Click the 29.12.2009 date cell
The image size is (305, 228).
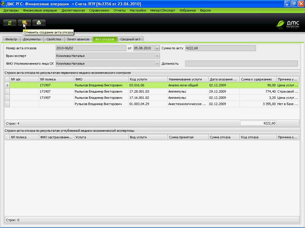point(224,92)
